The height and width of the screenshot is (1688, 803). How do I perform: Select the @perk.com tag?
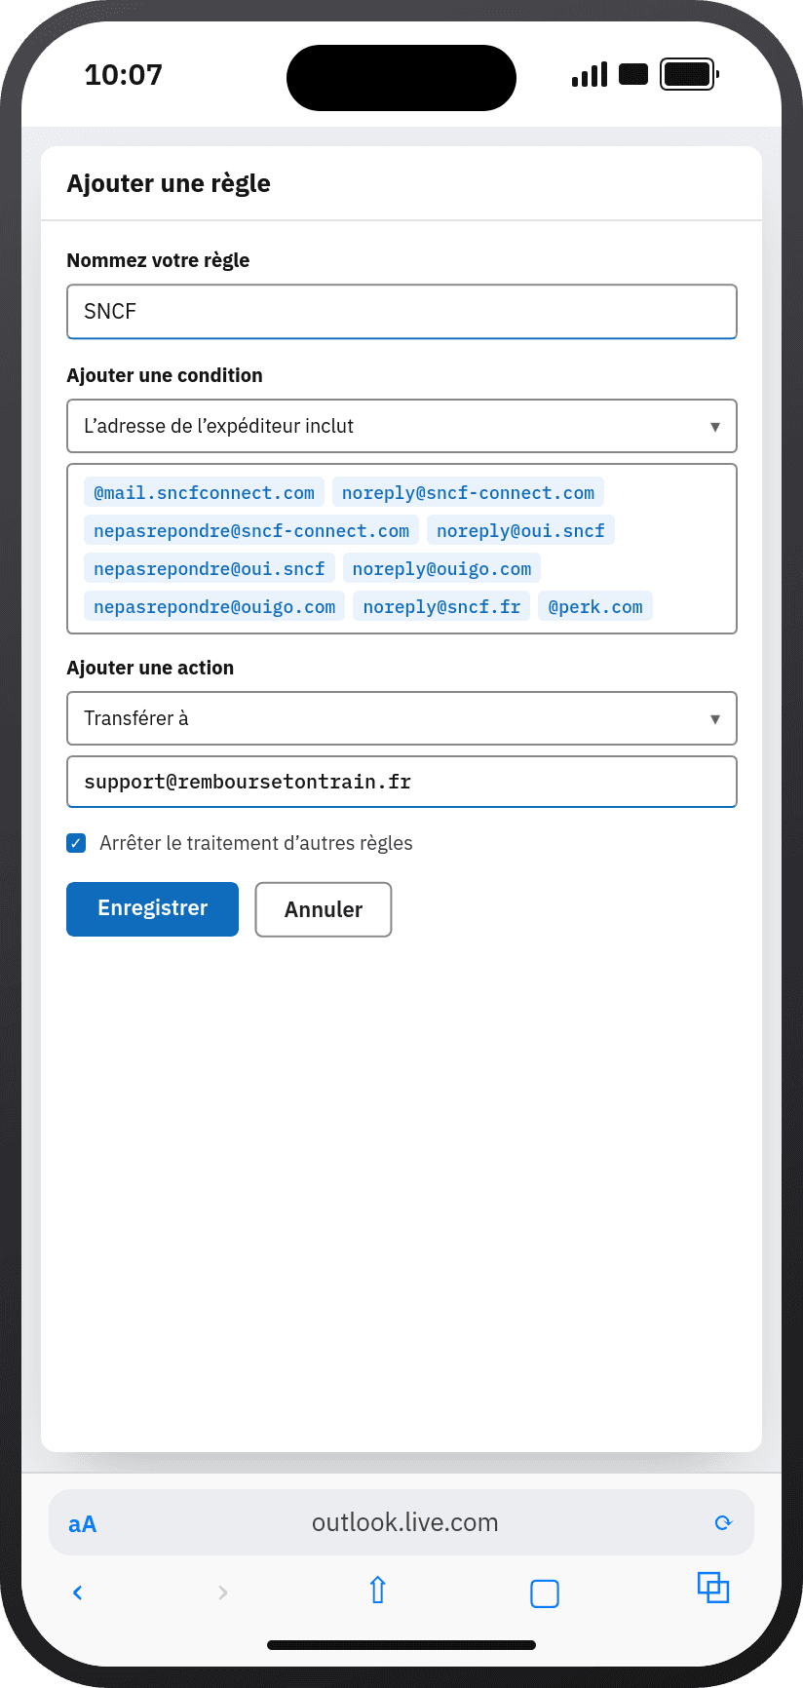(595, 607)
